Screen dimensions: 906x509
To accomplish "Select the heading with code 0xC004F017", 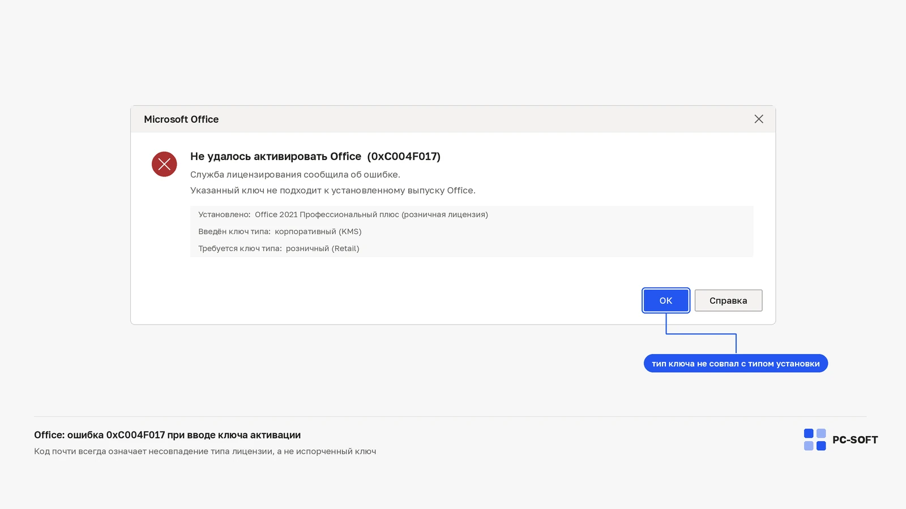I will pyautogui.click(x=315, y=156).
